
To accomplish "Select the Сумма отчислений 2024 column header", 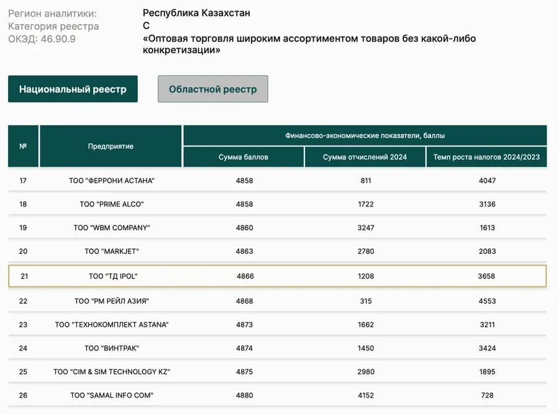I will 365,157.
